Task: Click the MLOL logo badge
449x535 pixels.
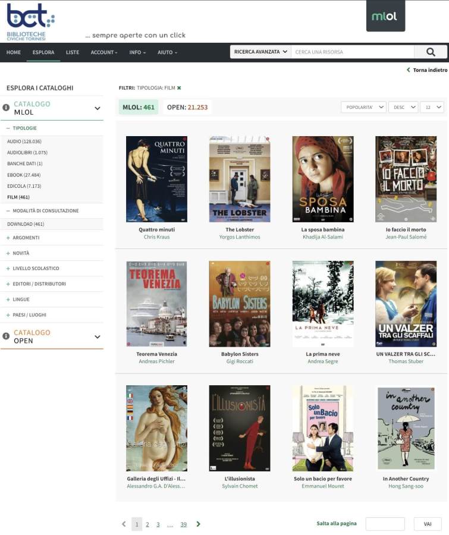Action: pyautogui.click(x=385, y=16)
